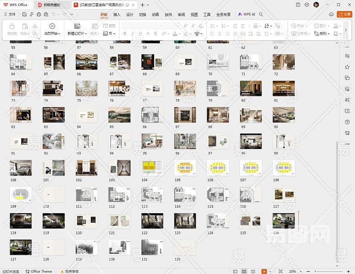This screenshot has width=355, height=274.
Task: Switch to normal view in status bar
Action: [235, 271]
